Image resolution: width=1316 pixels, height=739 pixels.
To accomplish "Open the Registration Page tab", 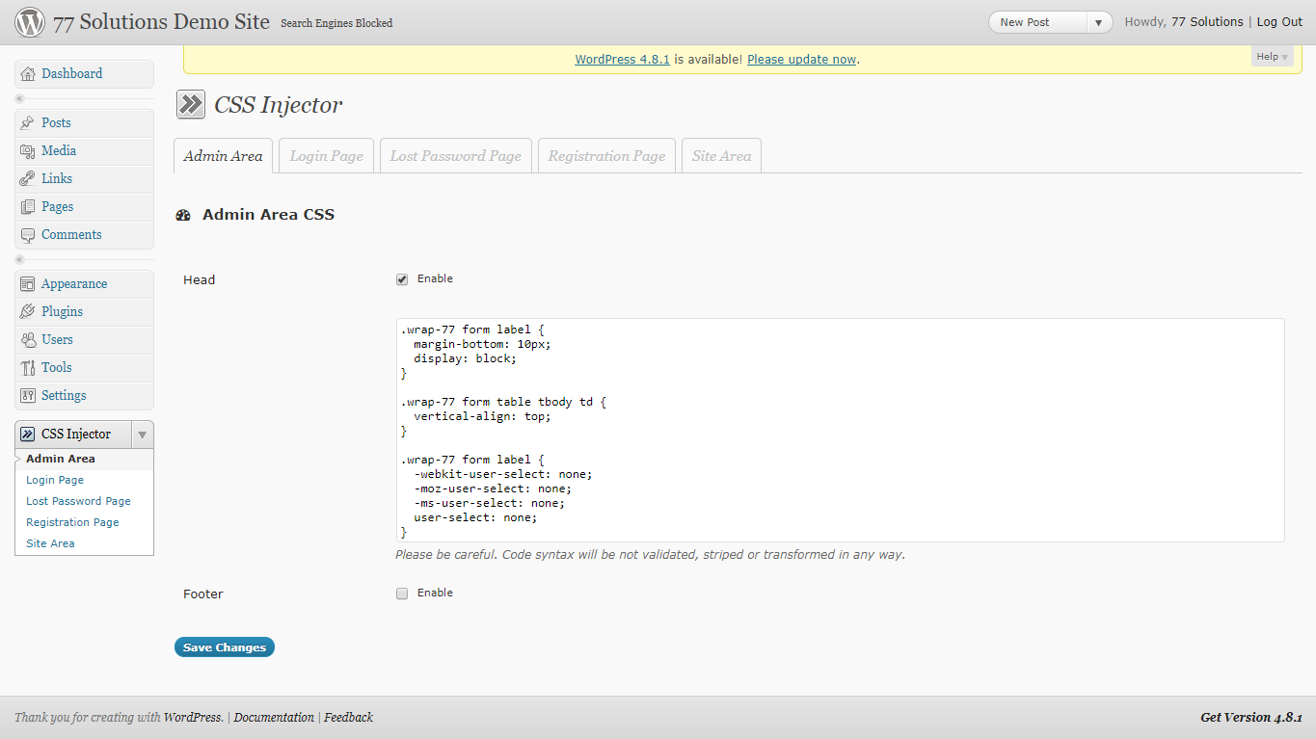I will (606, 156).
